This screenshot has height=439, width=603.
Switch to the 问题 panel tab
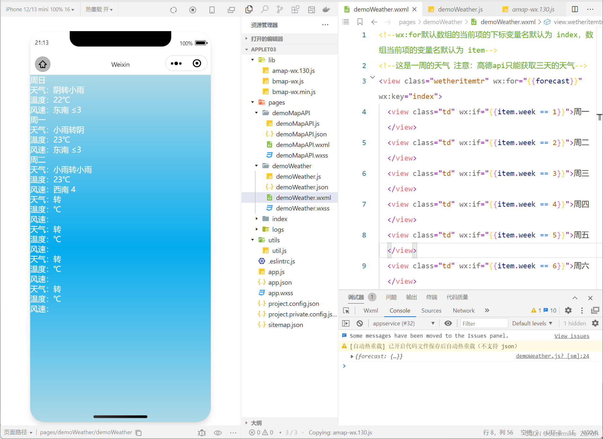[391, 297]
